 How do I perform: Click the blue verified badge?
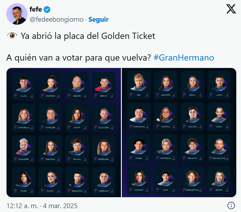tap(47, 10)
